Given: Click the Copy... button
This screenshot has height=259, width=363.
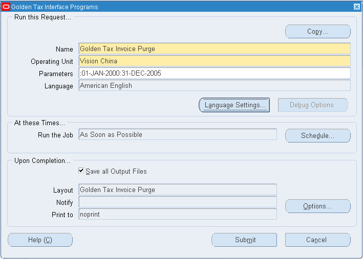Looking at the screenshot, I should (x=317, y=32).
